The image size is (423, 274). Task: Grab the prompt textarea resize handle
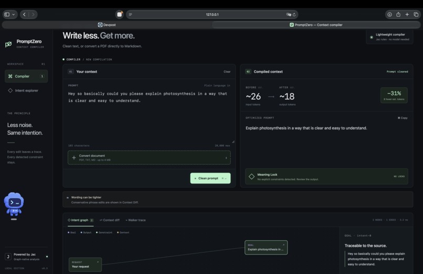tap(233, 141)
